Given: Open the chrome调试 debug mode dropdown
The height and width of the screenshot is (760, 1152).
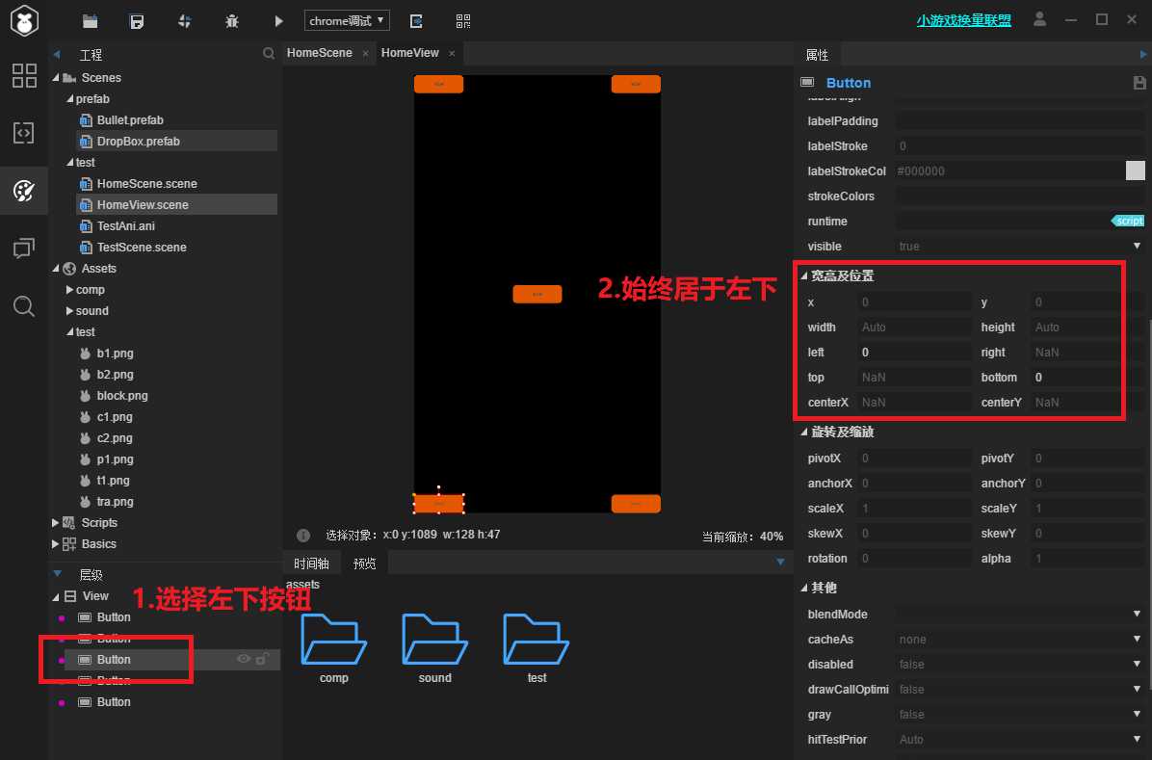Looking at the screenshot, I should coord(347,20).
